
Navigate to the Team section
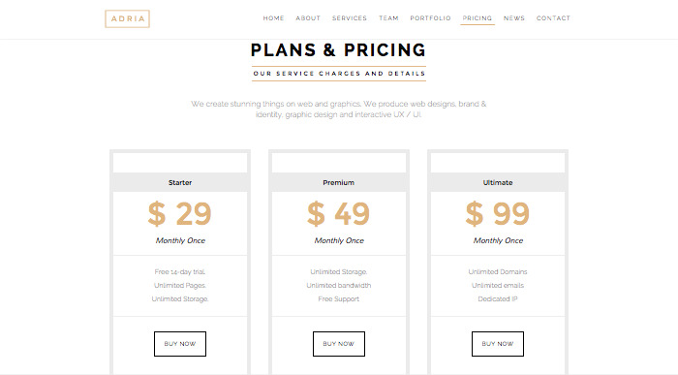coord(388,18)
